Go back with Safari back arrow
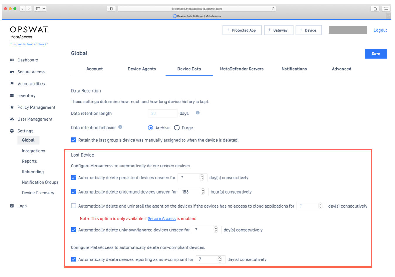The height and width of the screenshot is (277, 395). [23, 9]
